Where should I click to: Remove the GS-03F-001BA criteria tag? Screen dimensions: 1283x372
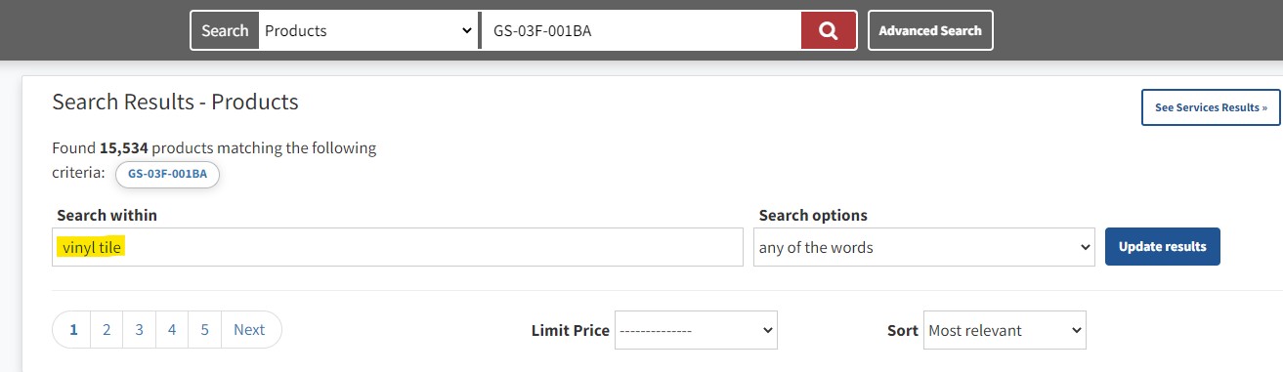[167, 174]
